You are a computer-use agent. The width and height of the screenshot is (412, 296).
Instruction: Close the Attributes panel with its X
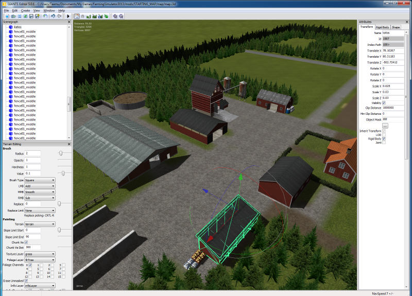coord(406,22)
